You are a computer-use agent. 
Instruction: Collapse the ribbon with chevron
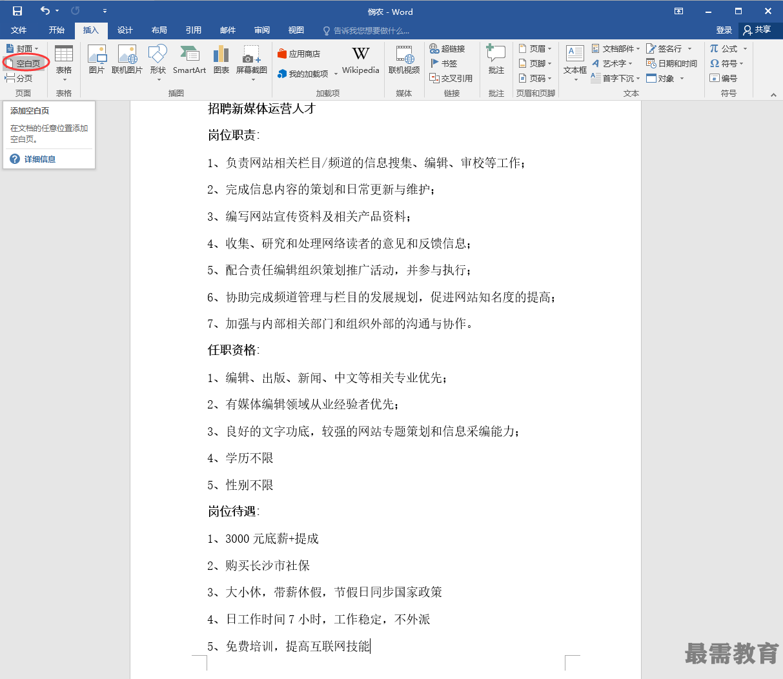coord(773,94)
